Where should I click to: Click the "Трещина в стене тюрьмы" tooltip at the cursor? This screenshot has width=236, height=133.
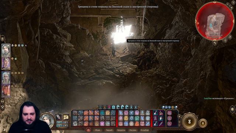(x=153, y=41)
